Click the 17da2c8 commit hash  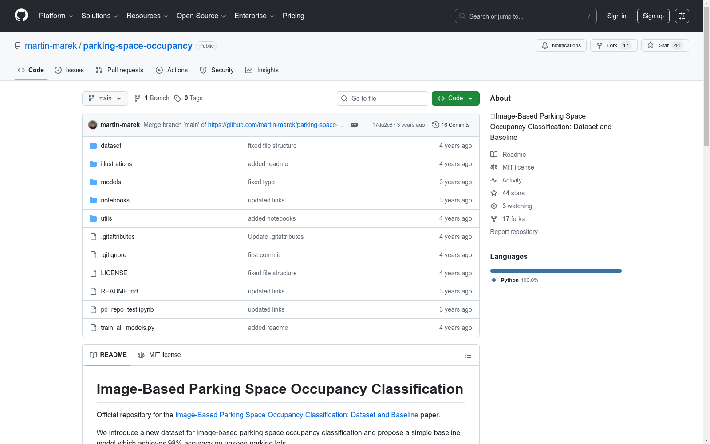tap(383, 125)
